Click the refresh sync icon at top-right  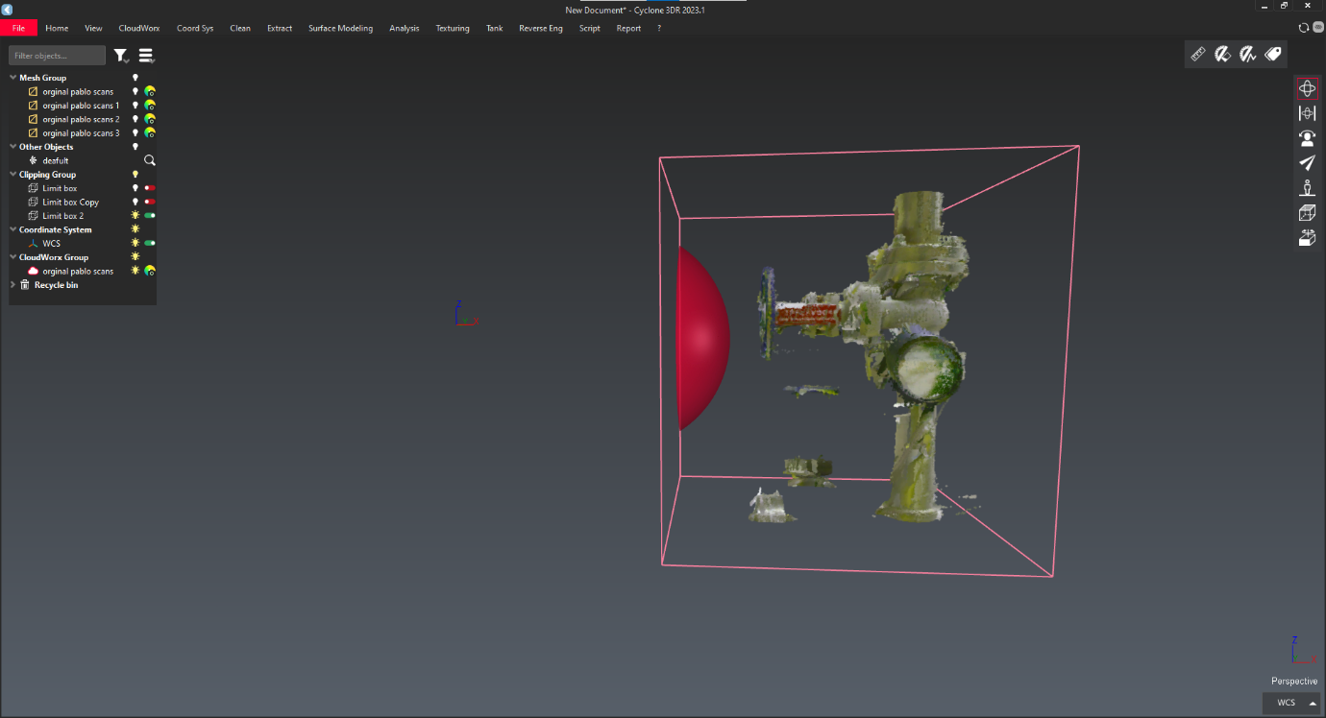(x=1304, y=28)
